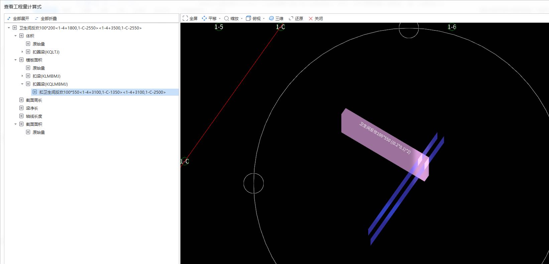
Task: Collapse the 截面面积 tree node
Action: pyautogui.click(x=16, y=124)
